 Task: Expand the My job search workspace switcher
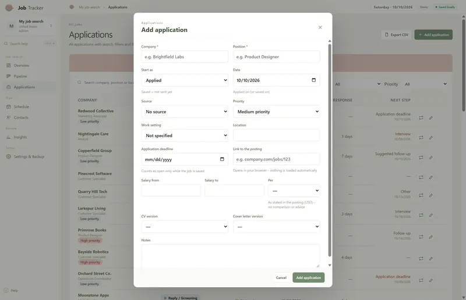[30, 26]
